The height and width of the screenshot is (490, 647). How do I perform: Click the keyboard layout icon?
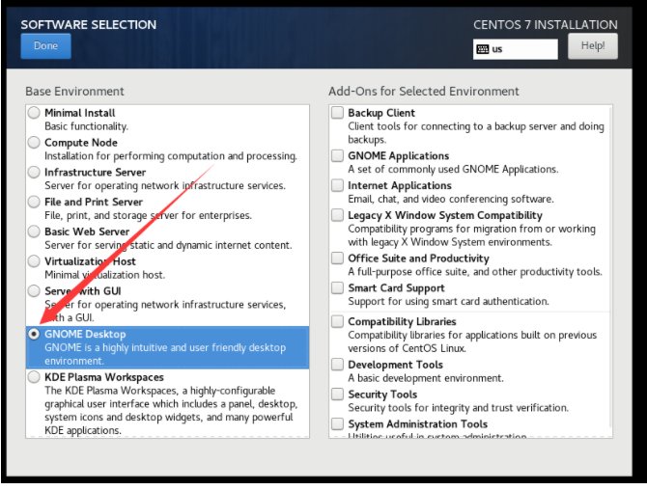(x=483, y=49)
